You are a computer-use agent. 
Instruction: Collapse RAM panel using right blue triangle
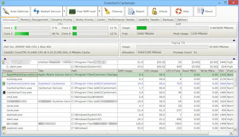(x=234, y=40)
